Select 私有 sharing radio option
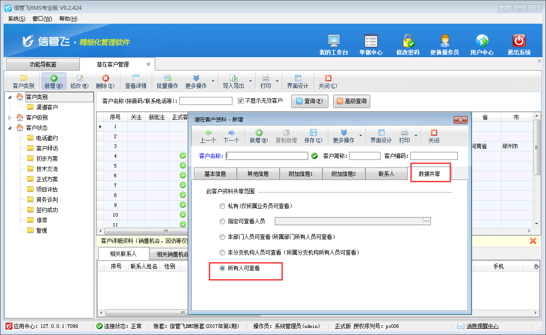The width and height of the screenshot is (546, 335). coord(223,206)
